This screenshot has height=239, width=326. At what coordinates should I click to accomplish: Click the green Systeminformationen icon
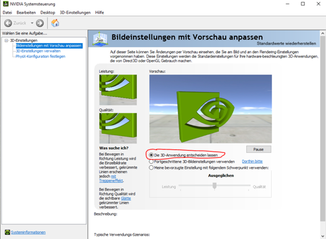pyautogui.click(x=7, y=232)
